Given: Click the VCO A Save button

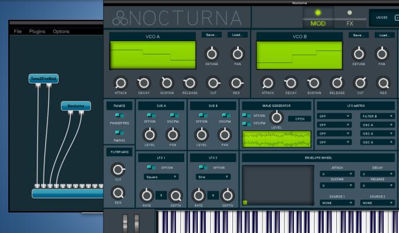Looking at the screenshot, I should tap(211, 35).
